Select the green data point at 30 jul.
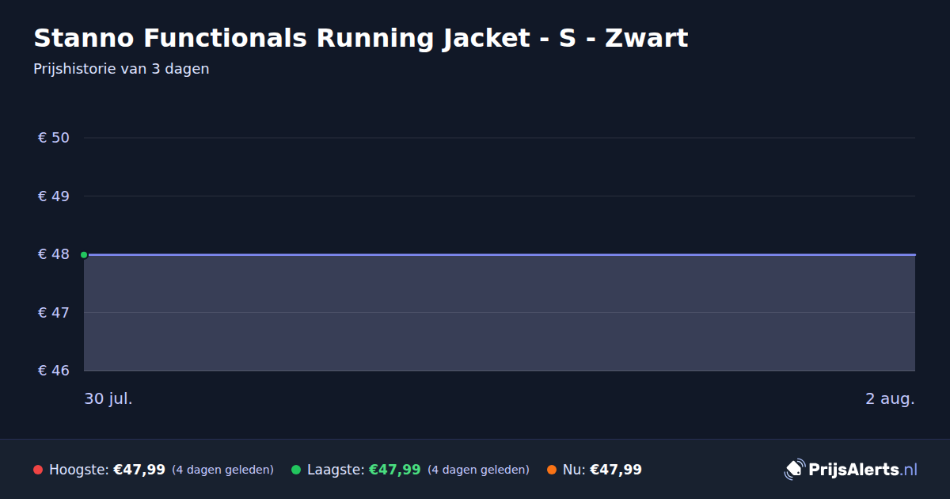Screen dimensions: 950x499 click(x=84, y=254)
